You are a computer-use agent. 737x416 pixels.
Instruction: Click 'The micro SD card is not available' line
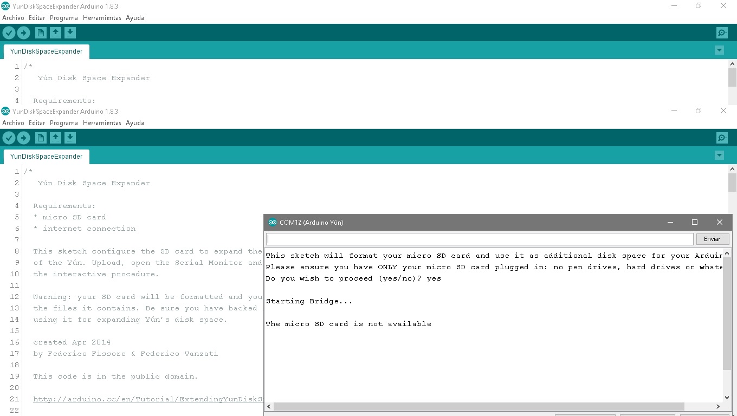pos(348,324)
